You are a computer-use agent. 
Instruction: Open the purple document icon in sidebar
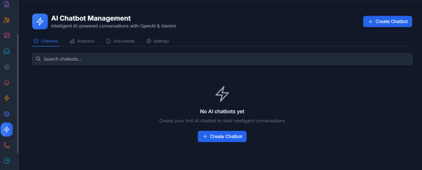coord(7,5)
